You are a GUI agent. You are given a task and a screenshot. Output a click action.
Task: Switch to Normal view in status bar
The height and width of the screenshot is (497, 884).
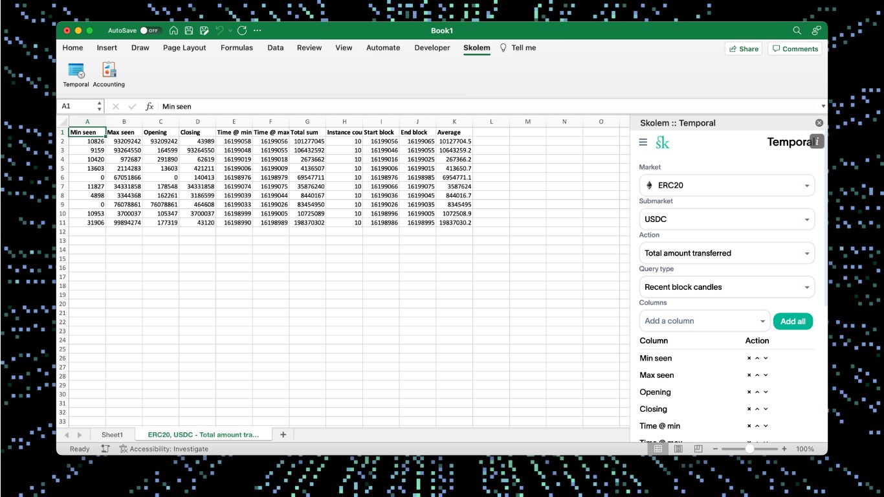658,448
